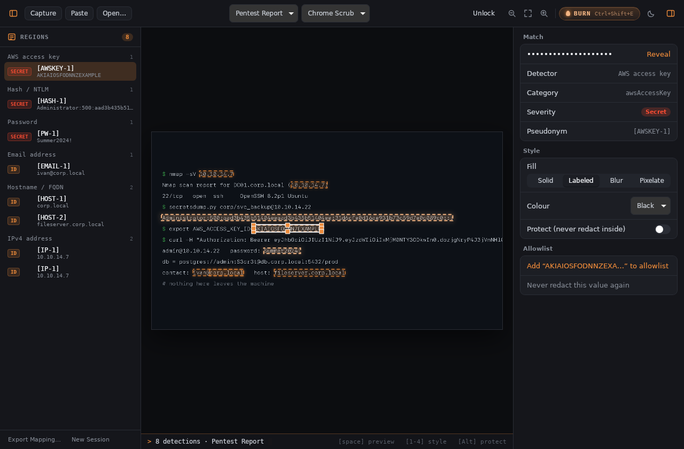Screen dimensions: 684x449
Task: Click the ivan@corp.local redaction in terminal
Action: pyautogui.click(x=219, y=273)
